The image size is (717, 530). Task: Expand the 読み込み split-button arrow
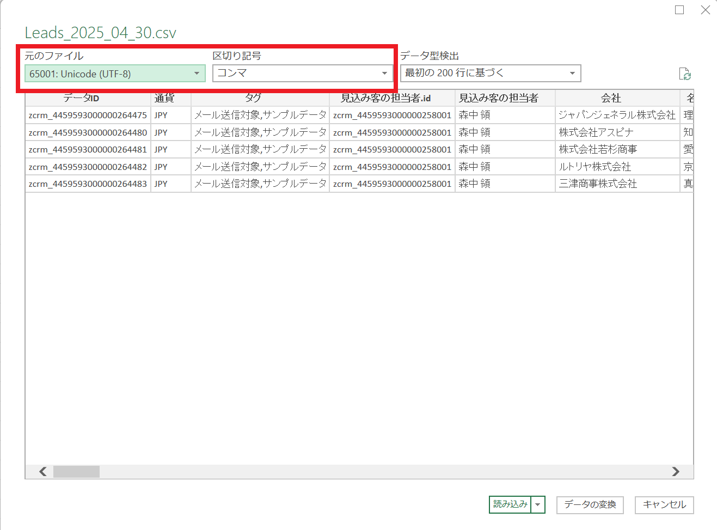tap(538, 504)
